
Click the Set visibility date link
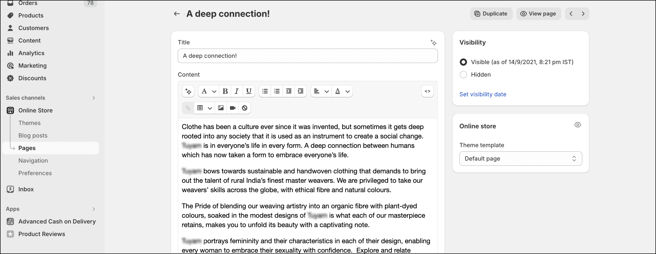(x=483, y=94)
